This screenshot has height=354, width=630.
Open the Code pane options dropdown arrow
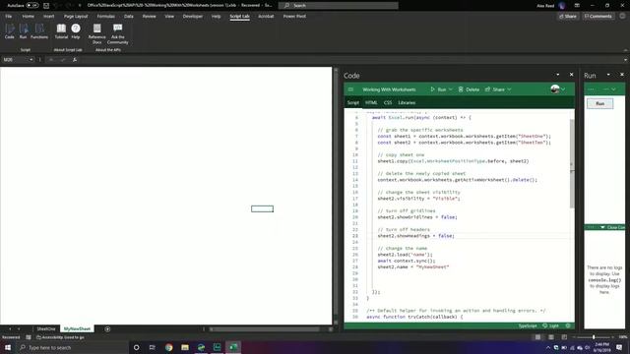pos(558,75)
